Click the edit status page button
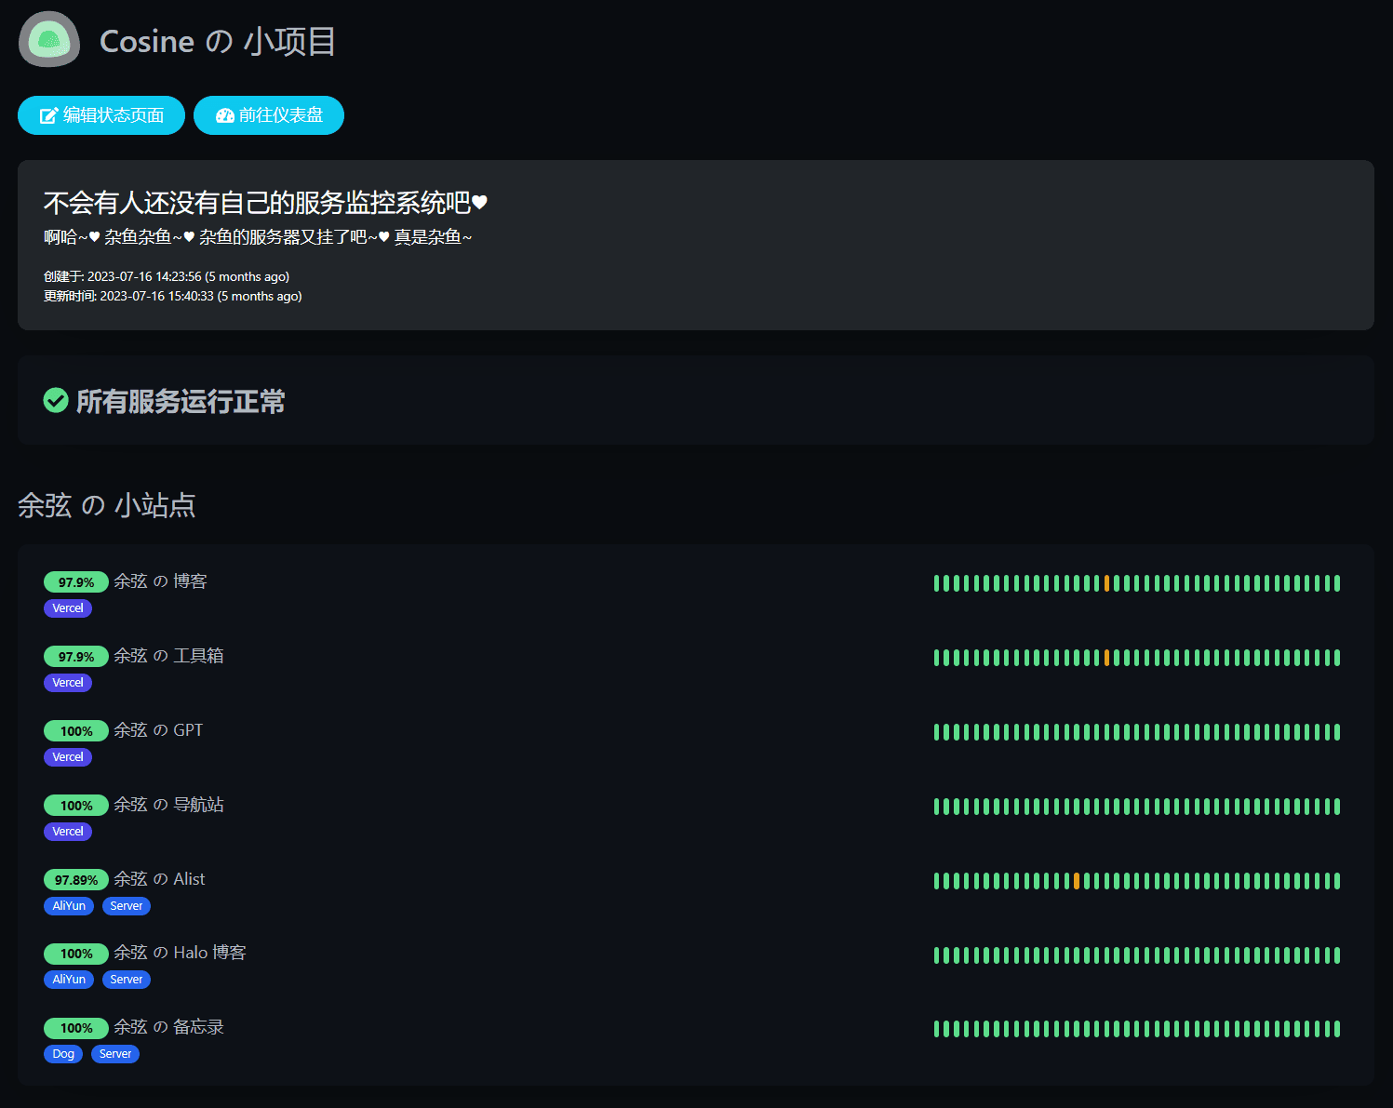Screen dimensions: 1393x1108 click(x=101, y=115)
